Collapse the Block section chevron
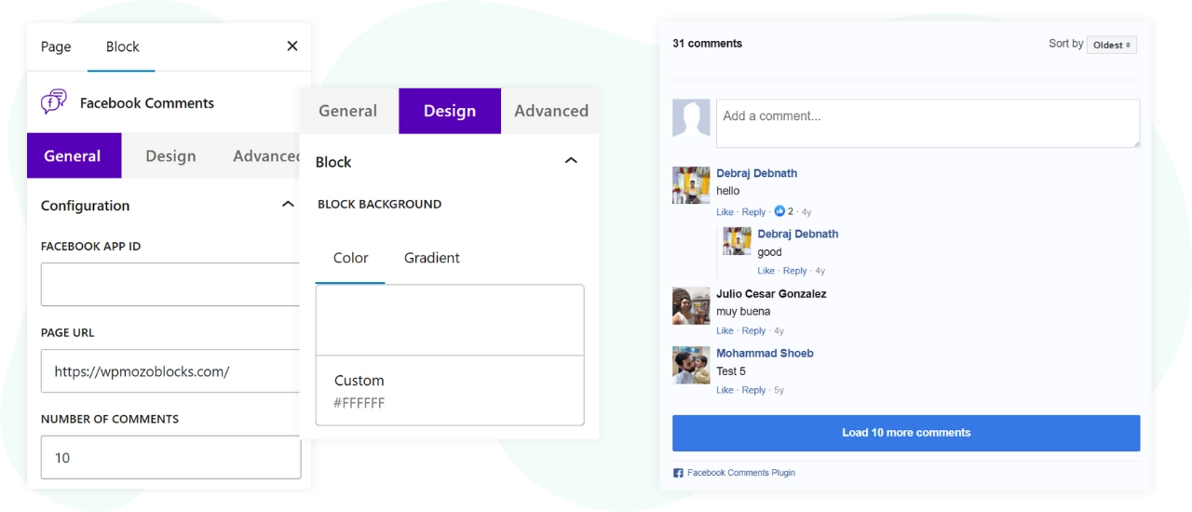 click(571, 161)
